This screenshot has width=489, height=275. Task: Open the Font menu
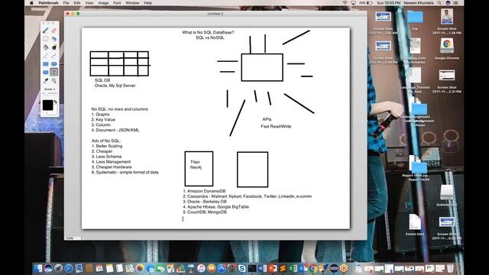click(x=117, y=3)
